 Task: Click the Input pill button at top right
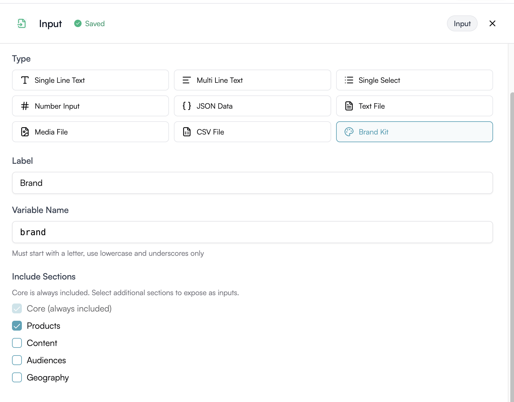[462, 23]
